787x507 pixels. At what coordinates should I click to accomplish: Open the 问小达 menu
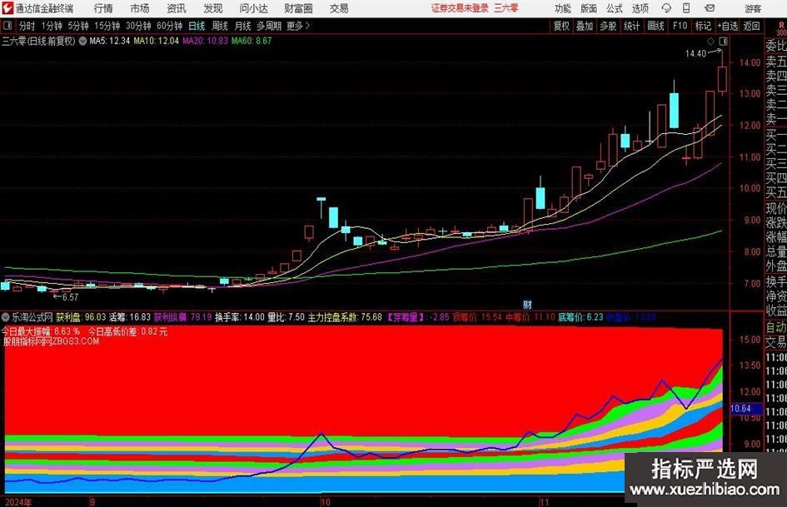[x=253, y=8]
